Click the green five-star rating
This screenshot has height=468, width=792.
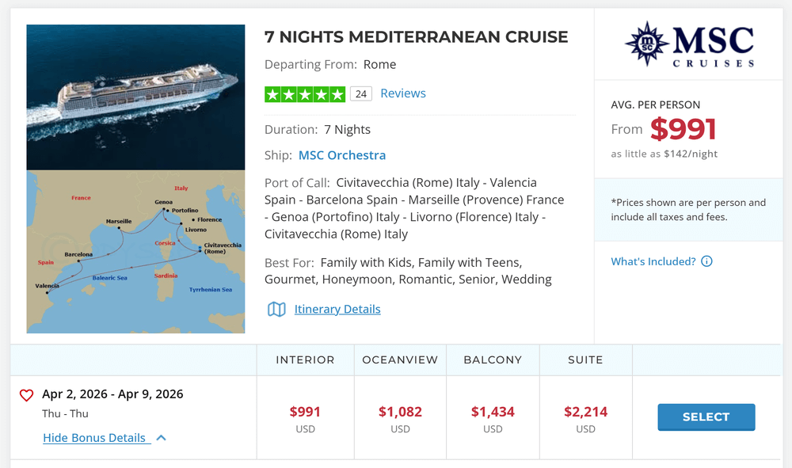tap(305, 94)
